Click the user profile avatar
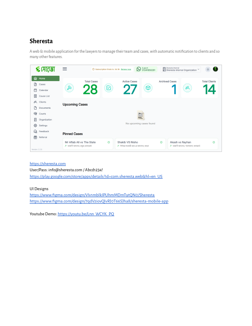This screenshot has width=252, height=326. click(215, 69)
